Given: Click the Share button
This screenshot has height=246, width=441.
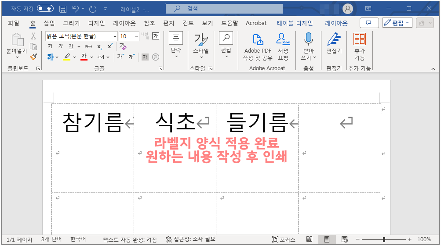Looking at the screenshot, I should pos(426,23).
